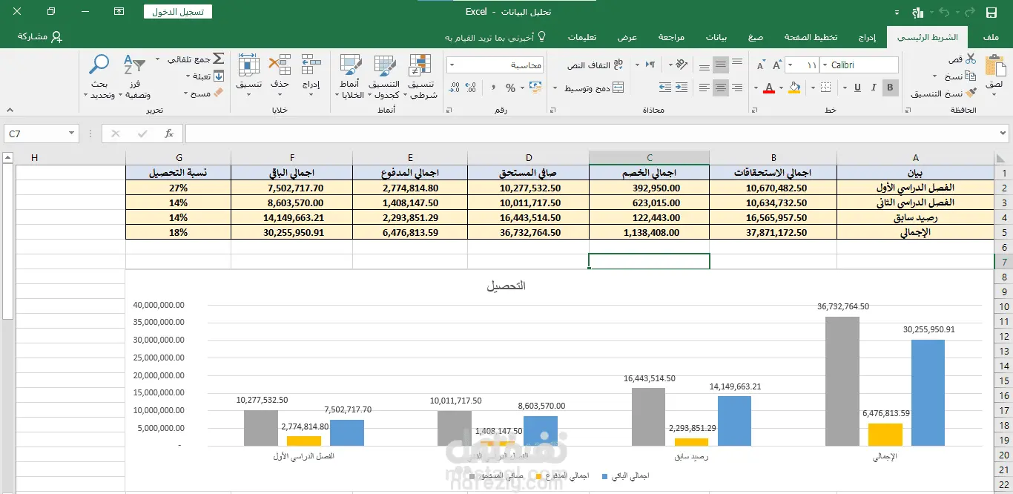Screen dimensions: 1013x494
Task: Click the Share (مشاركة) button
Action: (40, 37)
